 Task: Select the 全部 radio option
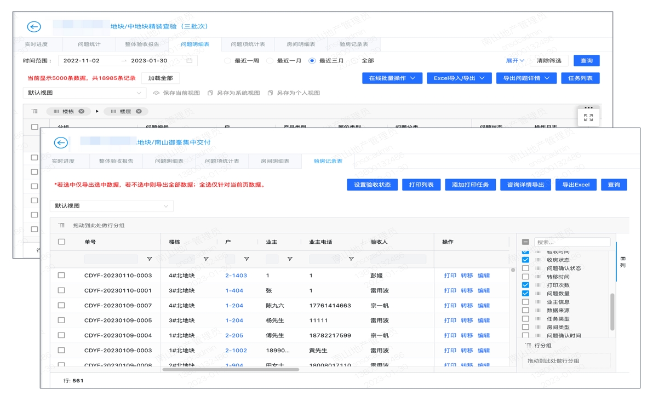(354, 61)
